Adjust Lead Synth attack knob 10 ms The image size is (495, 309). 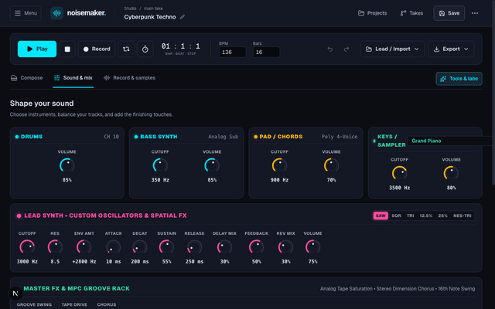(x=114, y=247)
